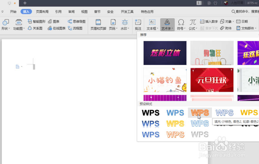Screen dimensions: 259x164
Task: Insert a 关系图 relationship diagram
Action: [x=35, y=28]
